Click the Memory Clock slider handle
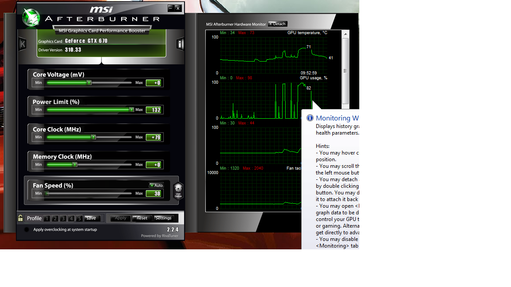This screenshot has height=287, width=511. tap(75, 164)
